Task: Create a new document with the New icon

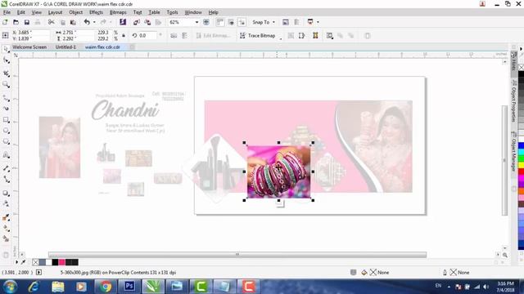Action: (x=5, y=22)
